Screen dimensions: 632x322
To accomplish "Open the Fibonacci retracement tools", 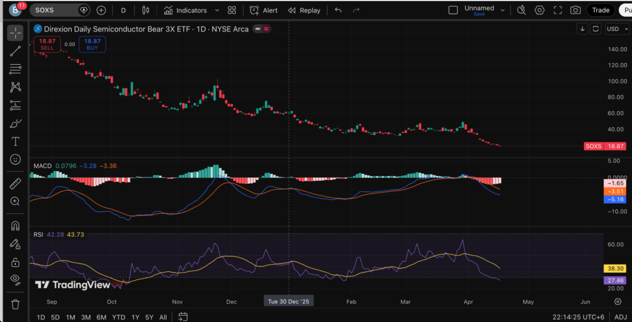I will tap(15, 69).
